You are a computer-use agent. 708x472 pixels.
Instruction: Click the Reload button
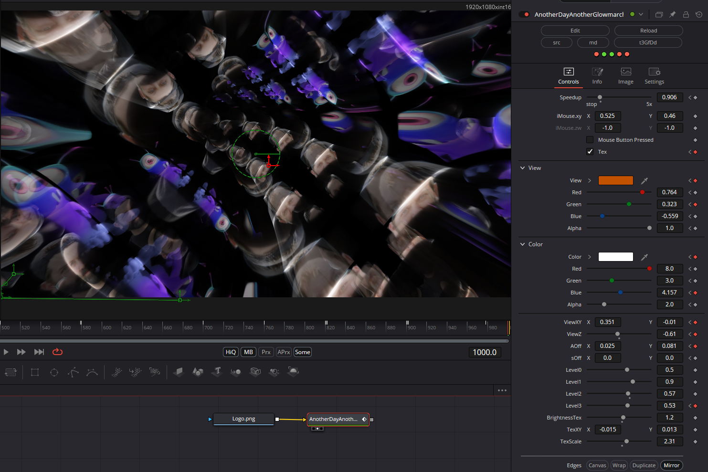[649, 31]
